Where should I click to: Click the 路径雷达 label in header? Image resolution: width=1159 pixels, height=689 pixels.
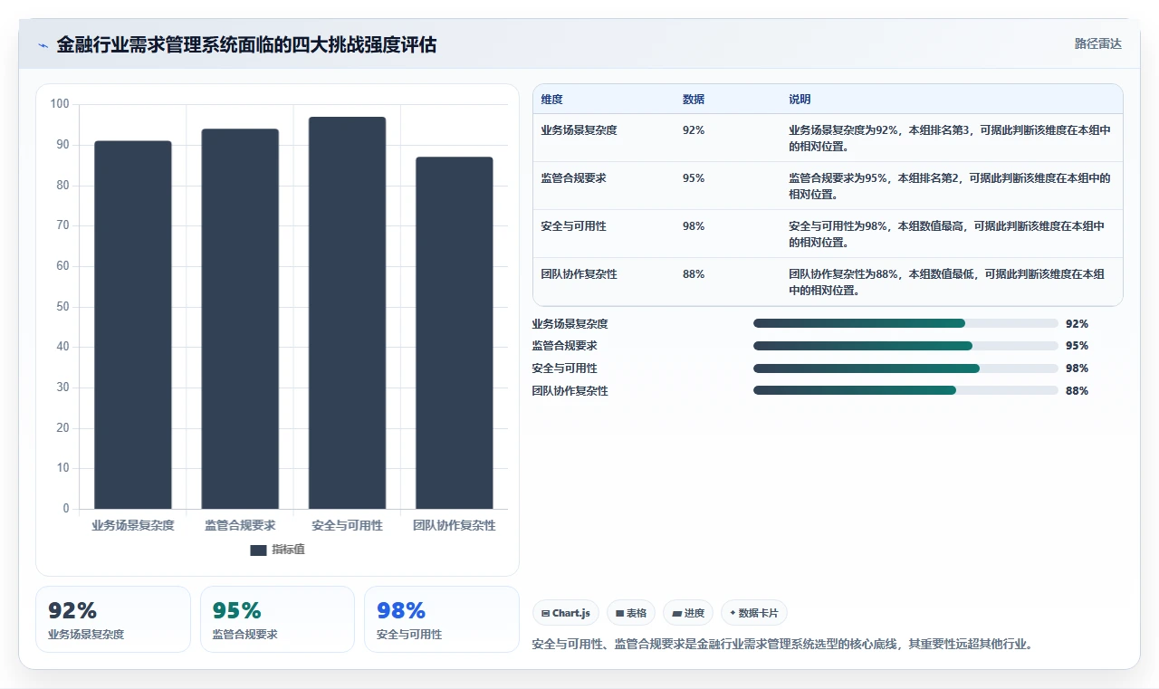pos(1097,43)
